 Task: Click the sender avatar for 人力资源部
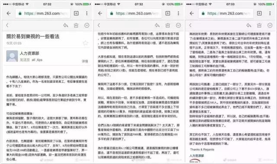click(12, 56)
